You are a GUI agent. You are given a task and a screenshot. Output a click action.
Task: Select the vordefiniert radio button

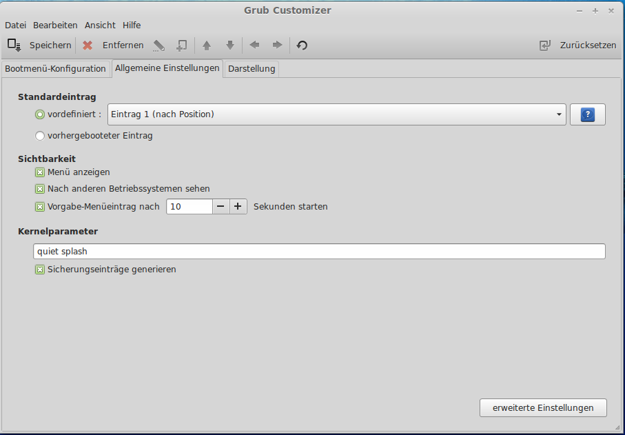click(x=40, y=115)
